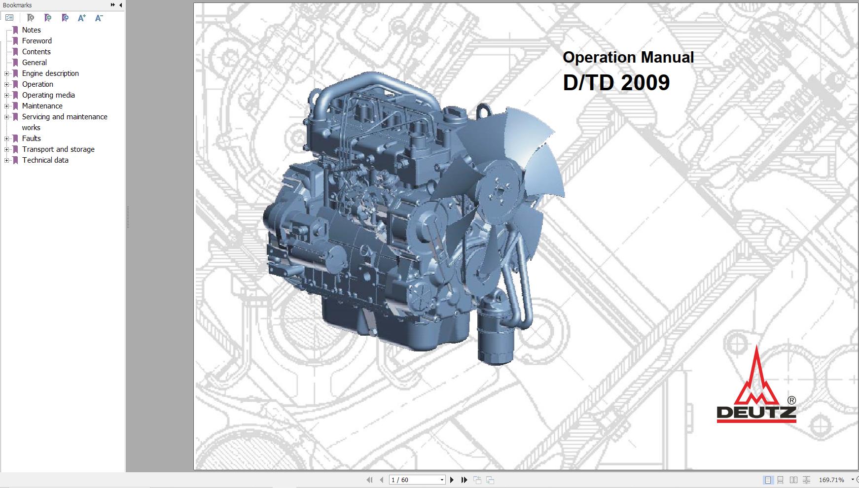Click the increase text size A+ icon
The image size is (859, 488).
click(x=81, y=18)
